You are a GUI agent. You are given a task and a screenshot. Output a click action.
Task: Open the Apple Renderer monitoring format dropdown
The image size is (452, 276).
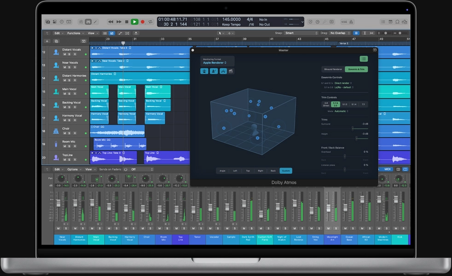click(x=214, y=63)
